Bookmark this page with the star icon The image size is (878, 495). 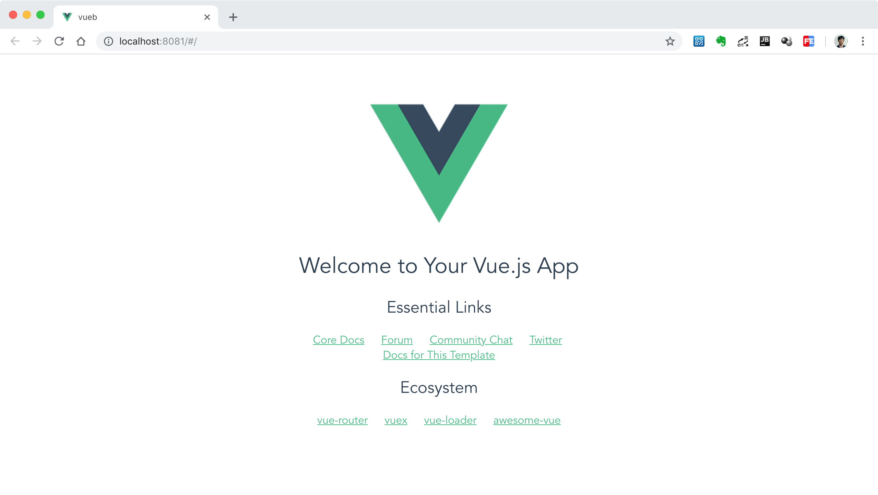(670, 41)
